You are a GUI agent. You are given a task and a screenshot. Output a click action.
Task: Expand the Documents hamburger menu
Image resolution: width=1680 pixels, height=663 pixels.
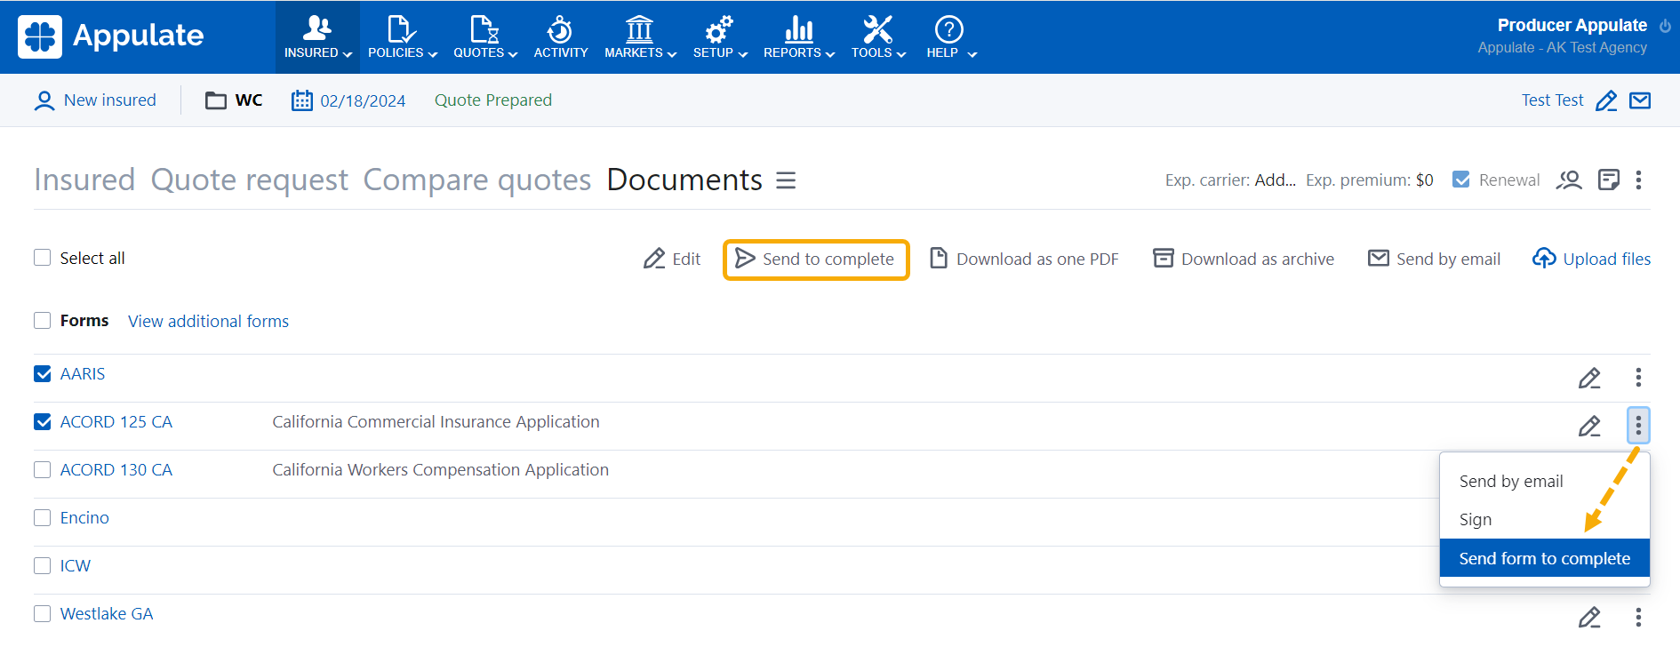click(x=786, y=180)
